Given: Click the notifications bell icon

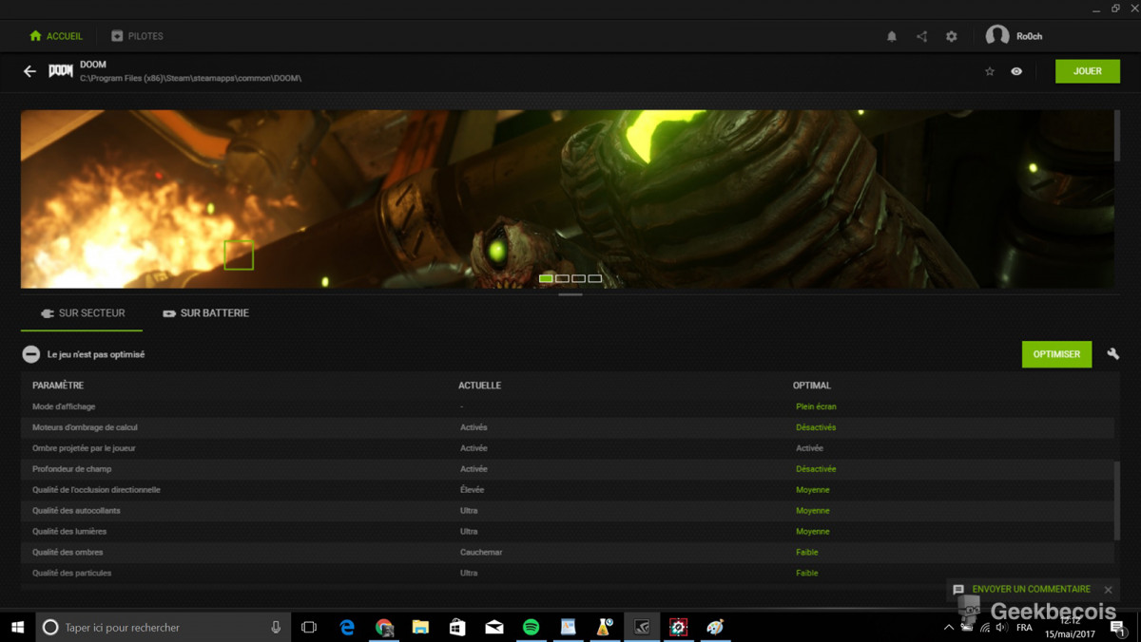Looking at the screenshot, I should 892,36.
